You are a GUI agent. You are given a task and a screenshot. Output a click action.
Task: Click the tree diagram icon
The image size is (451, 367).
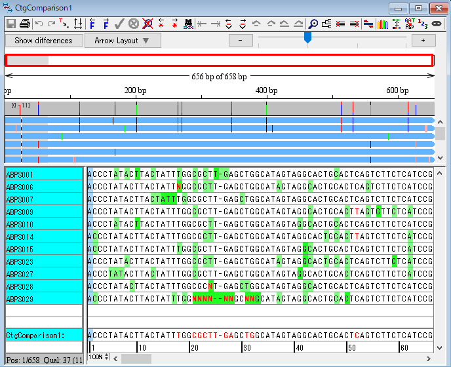(x=326, y=24)
